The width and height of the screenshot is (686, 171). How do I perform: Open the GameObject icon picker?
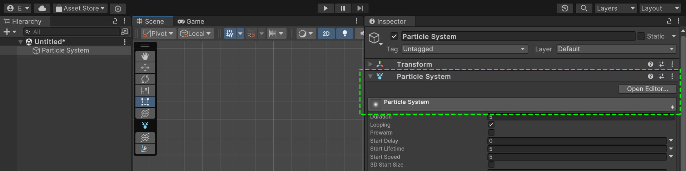coord(375,38)
